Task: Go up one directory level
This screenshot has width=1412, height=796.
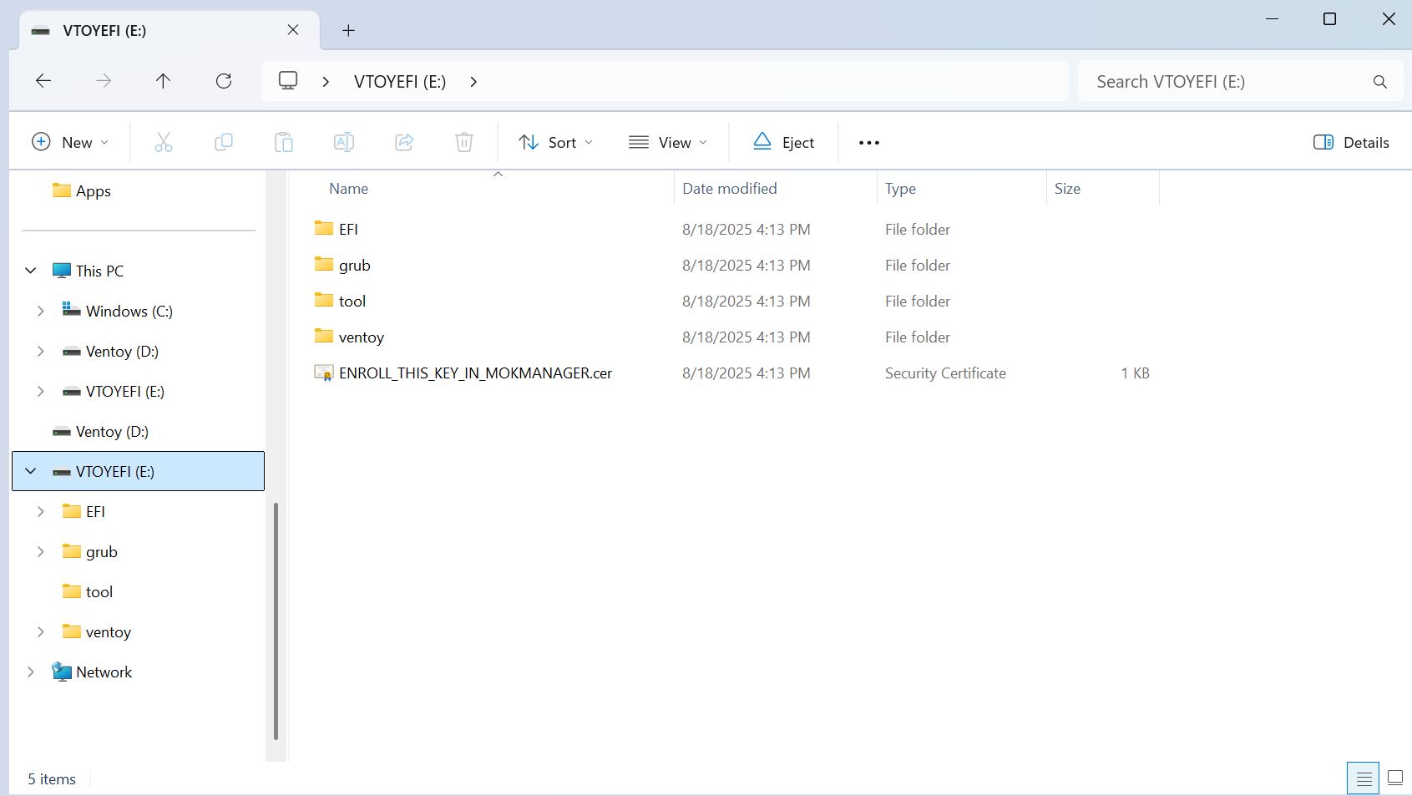Action: click(x=163, y=81)
